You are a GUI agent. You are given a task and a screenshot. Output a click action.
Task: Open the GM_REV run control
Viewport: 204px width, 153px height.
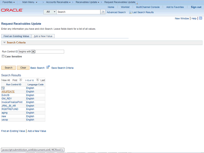click(7, 98)
